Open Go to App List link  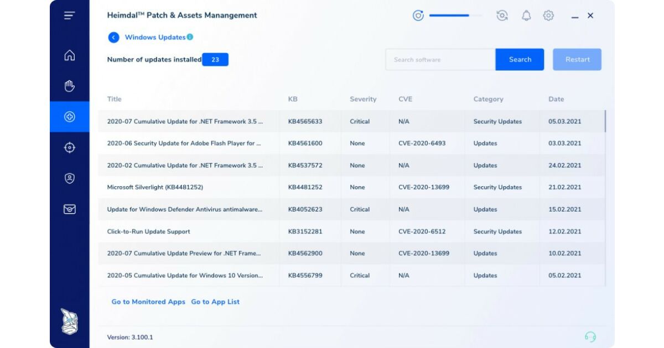point(215,302)
